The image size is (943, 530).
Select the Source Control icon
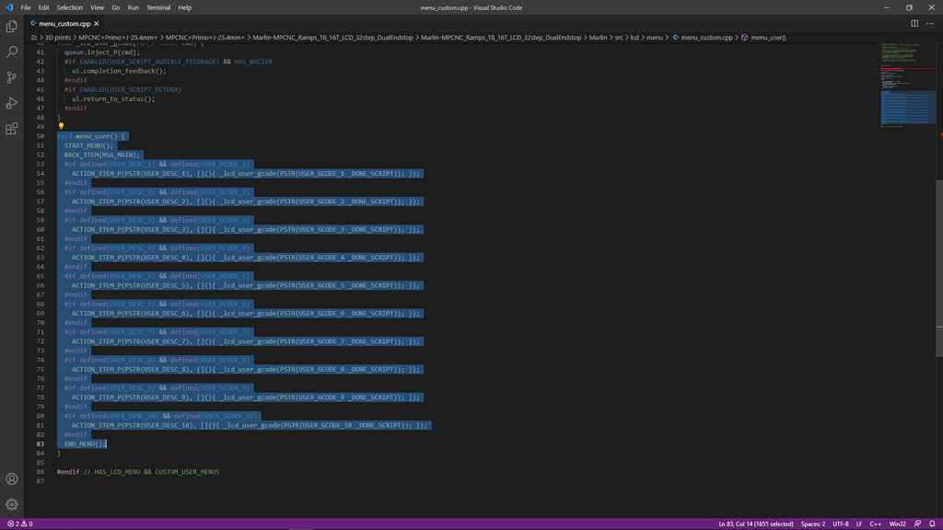11,79
